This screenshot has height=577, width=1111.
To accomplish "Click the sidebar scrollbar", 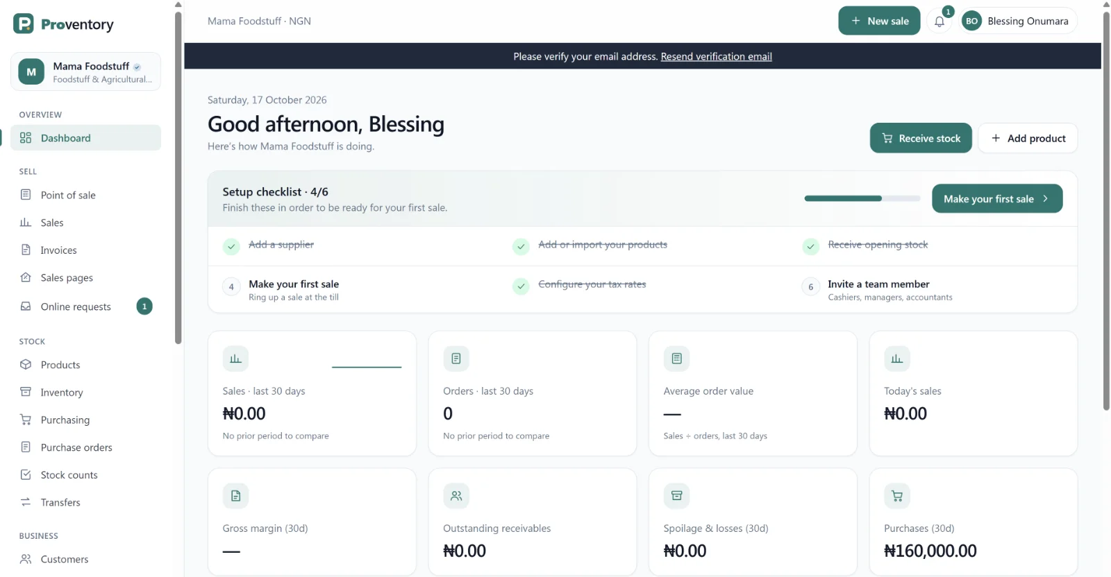I will click(x=178, y=178).
